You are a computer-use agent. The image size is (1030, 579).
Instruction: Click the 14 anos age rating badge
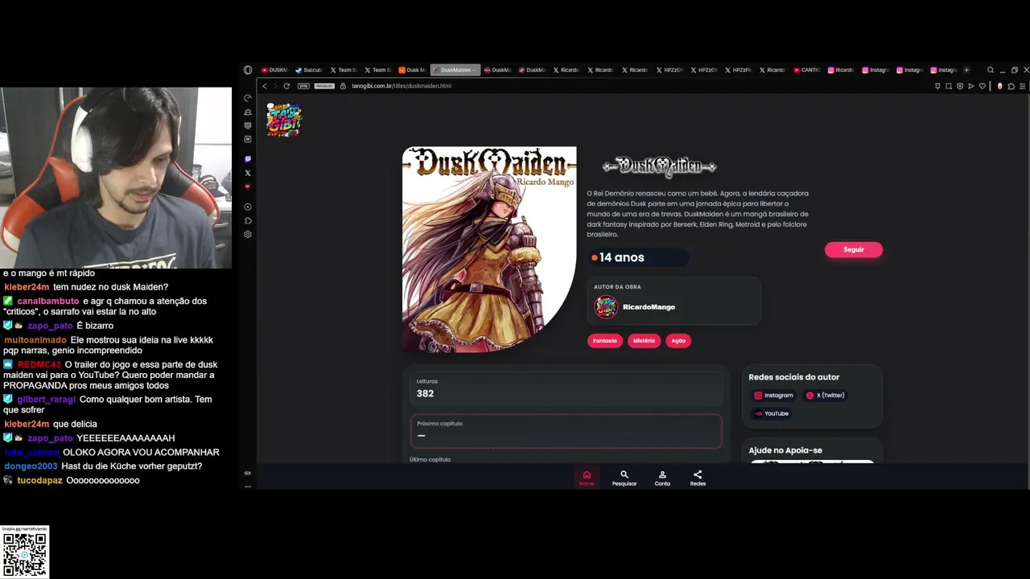(638, 257)
